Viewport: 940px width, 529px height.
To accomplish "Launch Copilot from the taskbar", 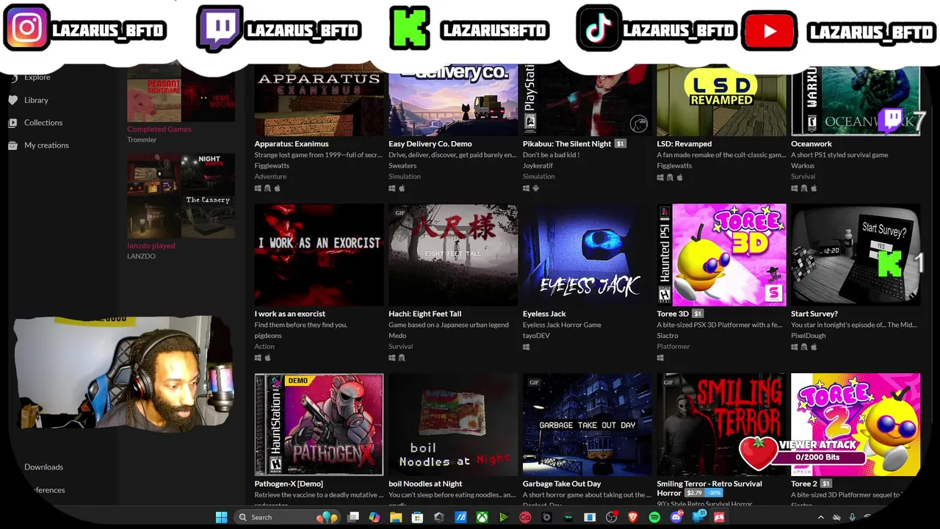I will tap(375, 517).
